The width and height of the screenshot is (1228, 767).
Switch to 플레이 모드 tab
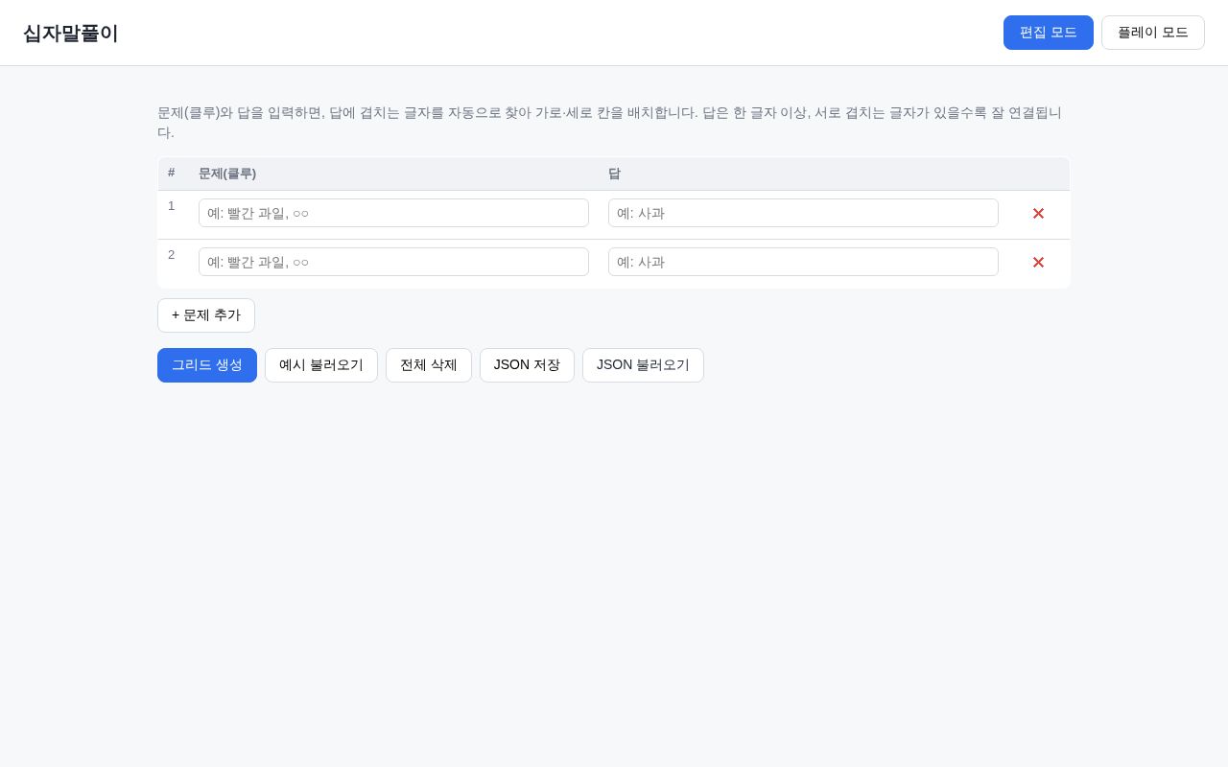tap(1153, 33)
